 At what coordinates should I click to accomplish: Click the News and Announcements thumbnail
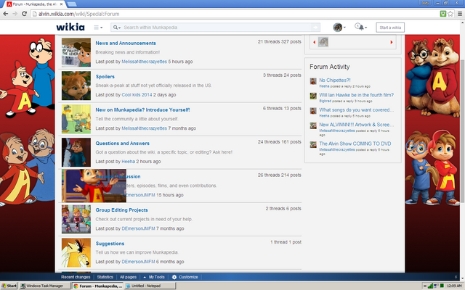[x=76, y=52]
